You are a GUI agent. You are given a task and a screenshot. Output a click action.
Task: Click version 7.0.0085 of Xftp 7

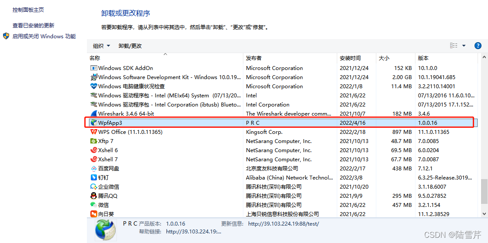pyautogui.click(x=428, y=141)
